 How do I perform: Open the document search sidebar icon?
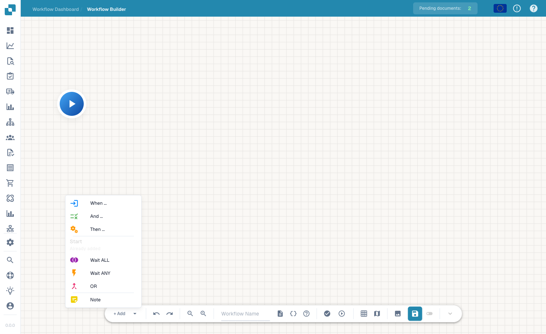[x=10, y=61]
